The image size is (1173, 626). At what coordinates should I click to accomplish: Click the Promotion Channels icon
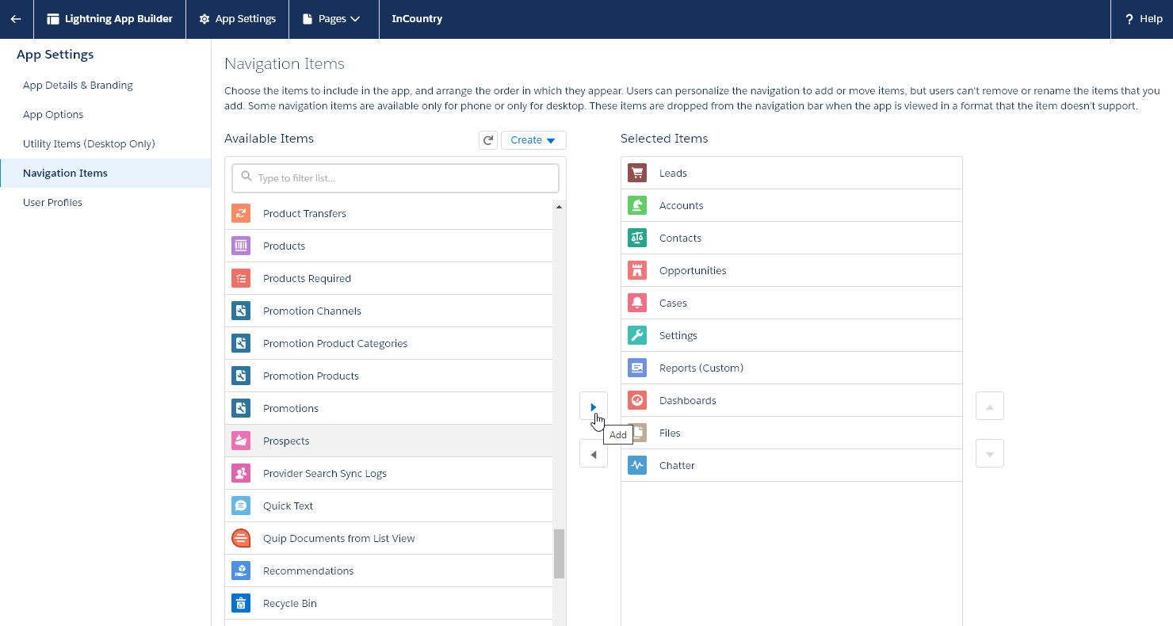(241, 311)
